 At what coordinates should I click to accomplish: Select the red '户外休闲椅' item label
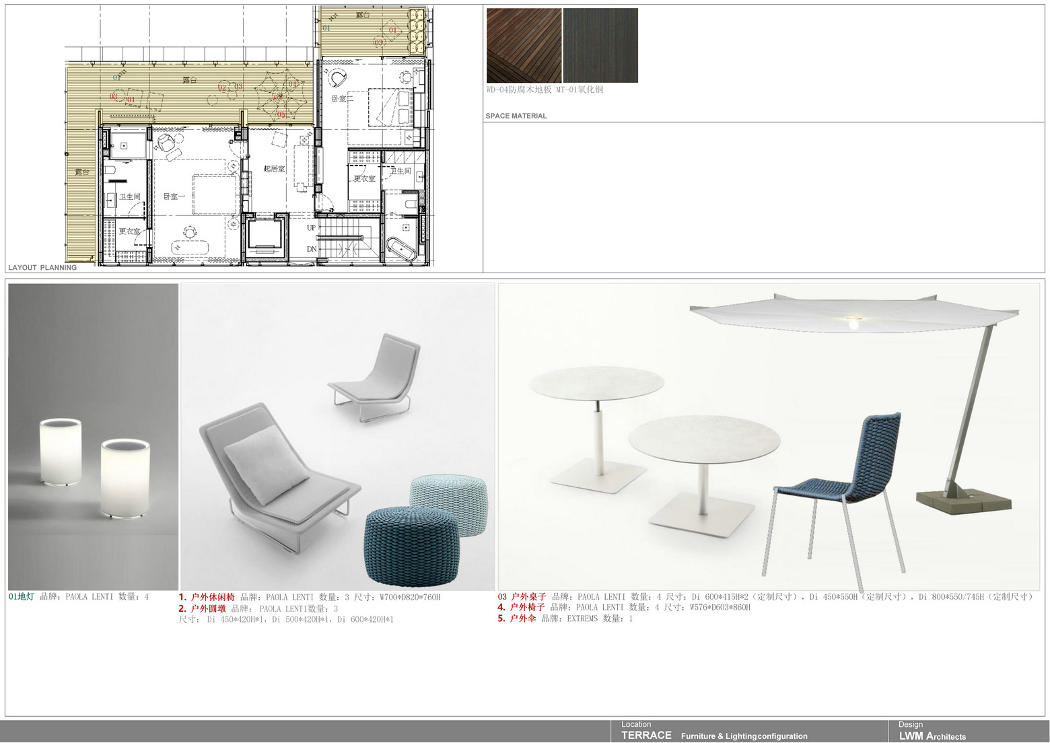coord(212,597)
